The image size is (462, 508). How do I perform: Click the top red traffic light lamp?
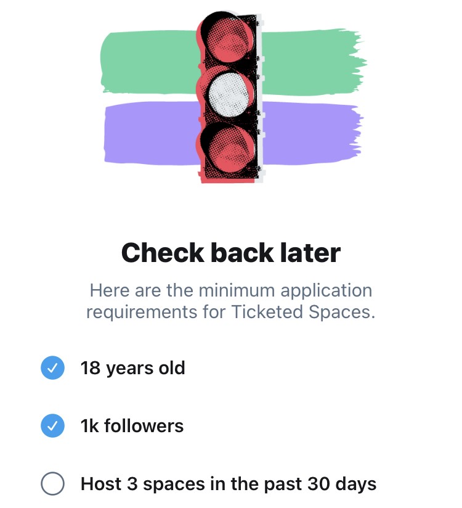point(229,43)
